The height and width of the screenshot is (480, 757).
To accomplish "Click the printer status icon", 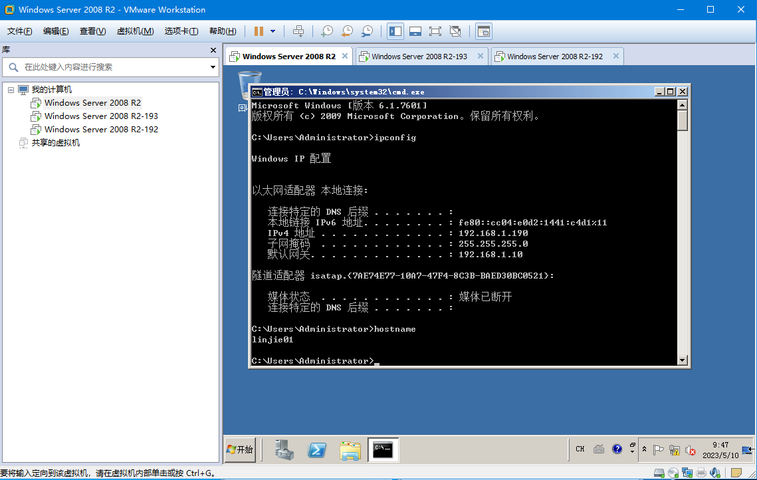I will pyautogui.click(x=701, y=473).
